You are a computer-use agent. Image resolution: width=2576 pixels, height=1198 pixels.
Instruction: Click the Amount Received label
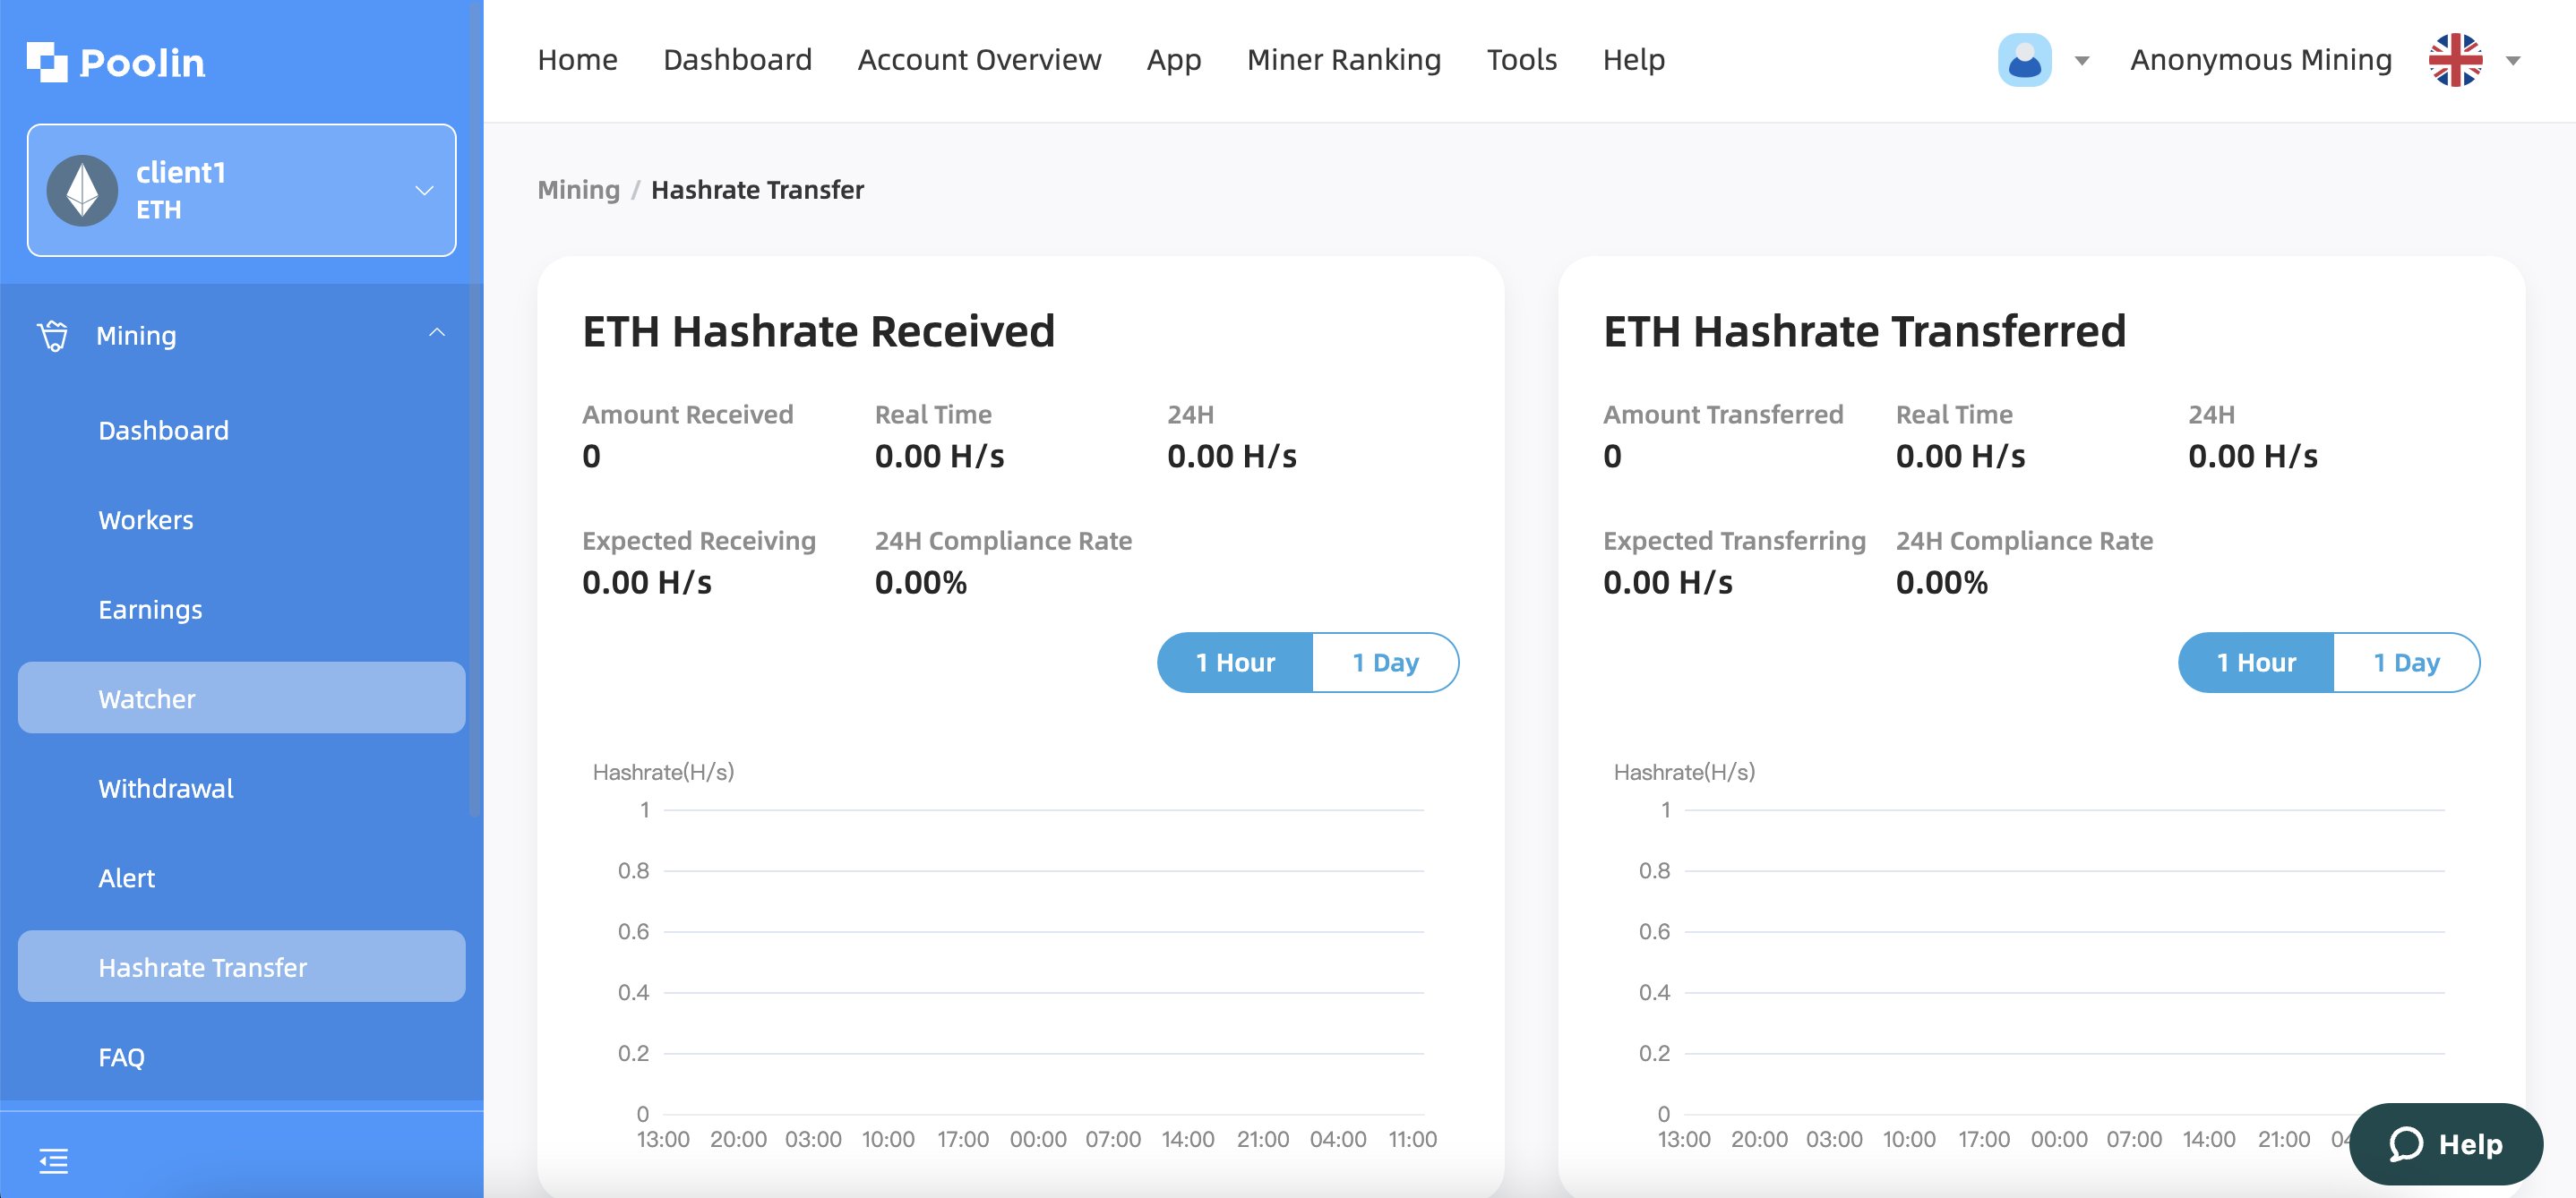pyautogui.click(x=688, y=414)
